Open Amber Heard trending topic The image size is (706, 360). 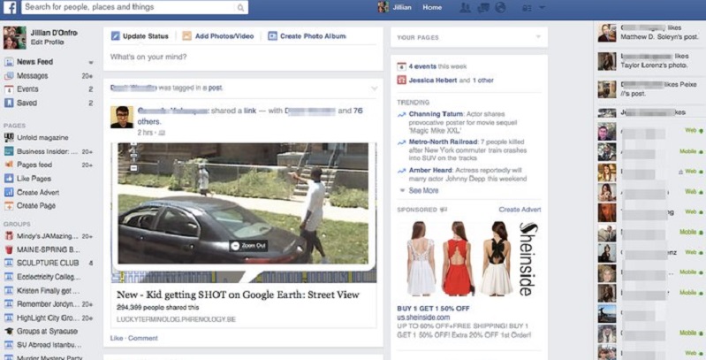tap(430, 170)
